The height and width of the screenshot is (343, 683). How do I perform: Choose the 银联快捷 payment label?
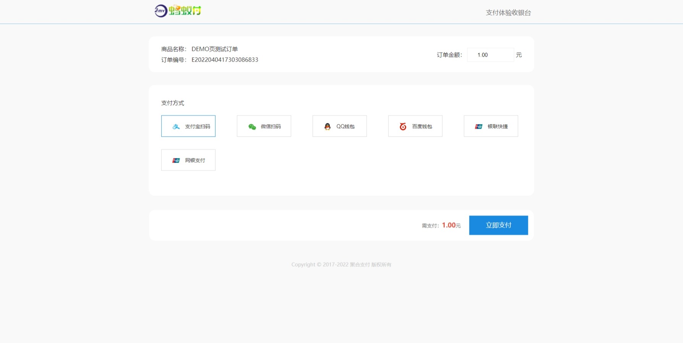pos(497,126)
